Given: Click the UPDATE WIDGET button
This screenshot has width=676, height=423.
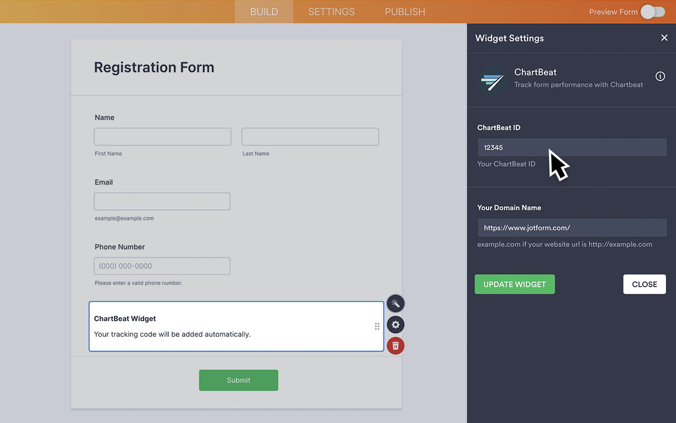Looking at the screenshot, I should point(514,284).
